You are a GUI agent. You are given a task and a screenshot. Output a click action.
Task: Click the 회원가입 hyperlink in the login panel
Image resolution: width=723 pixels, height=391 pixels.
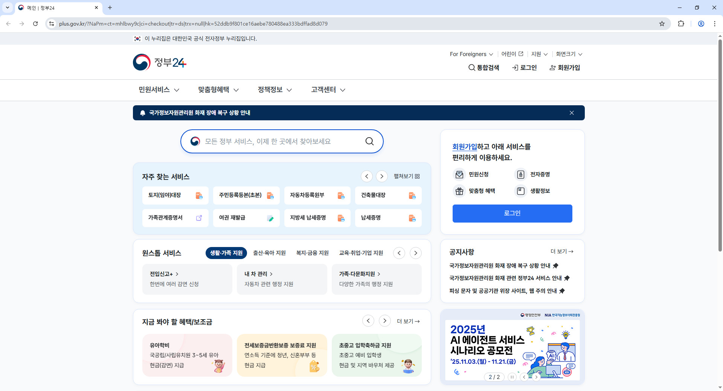(465, 147)
